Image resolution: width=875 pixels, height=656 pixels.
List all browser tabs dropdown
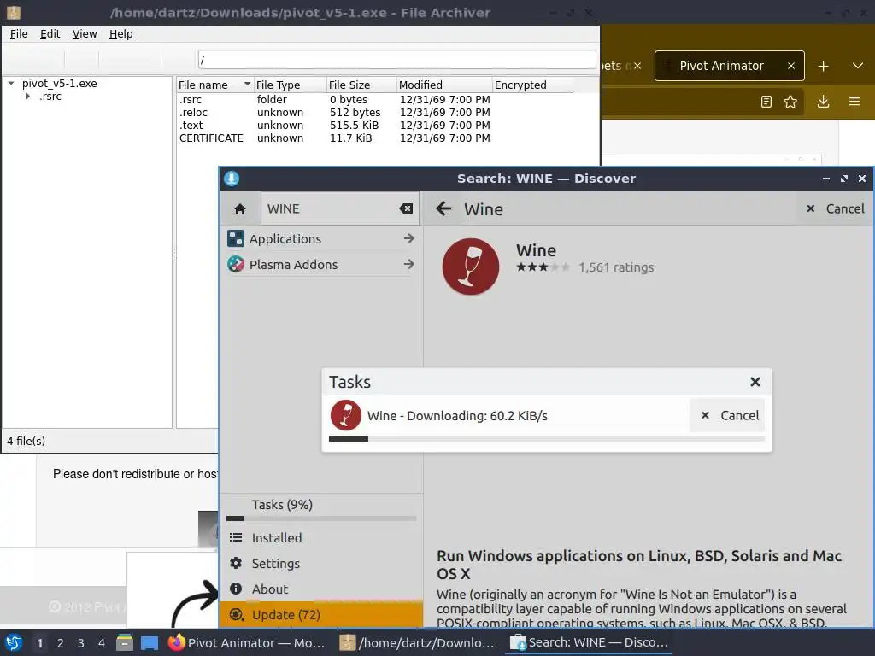pos(858,66)
